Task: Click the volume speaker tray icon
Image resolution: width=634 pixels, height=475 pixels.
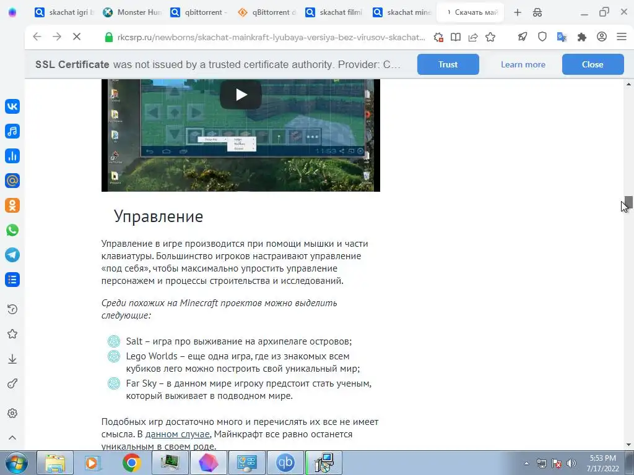Action: coord(571,463)
